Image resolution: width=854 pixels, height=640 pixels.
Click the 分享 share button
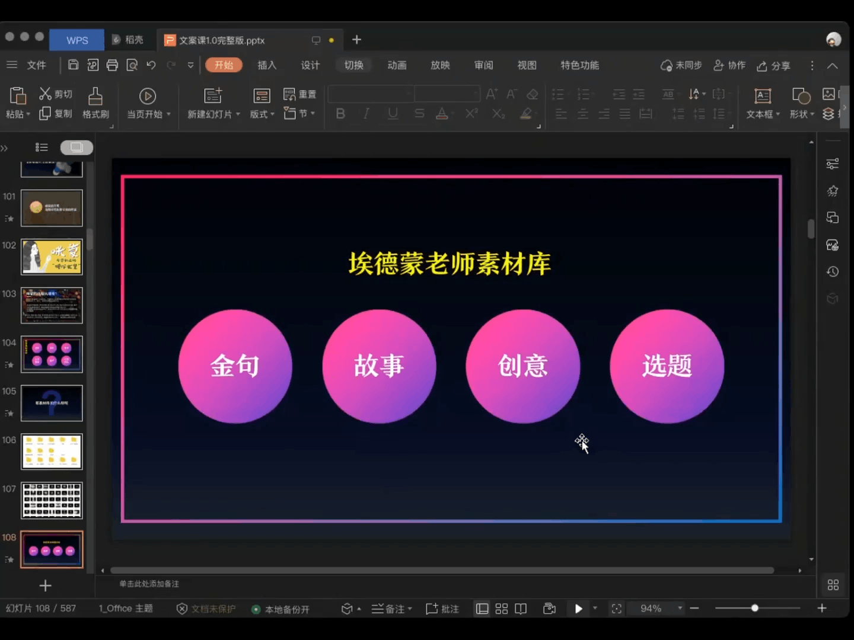pyautogui.click(x=773, y=66)
